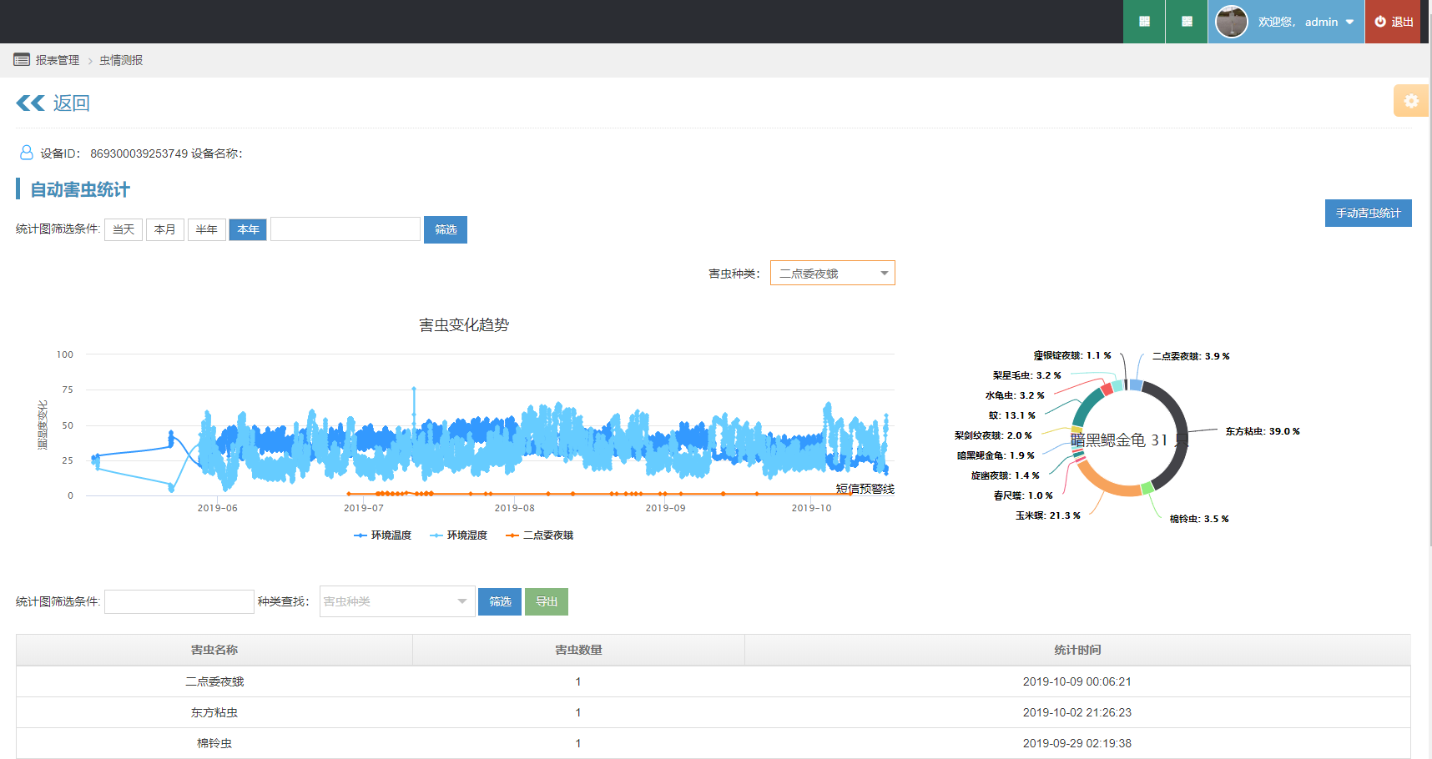
Task: Click the admin user avatar picture
Action: (x=1232, y=22)
